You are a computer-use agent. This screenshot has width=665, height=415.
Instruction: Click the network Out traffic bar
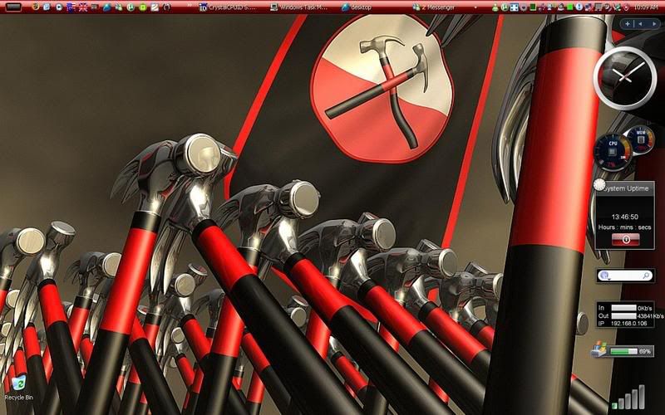623,316
